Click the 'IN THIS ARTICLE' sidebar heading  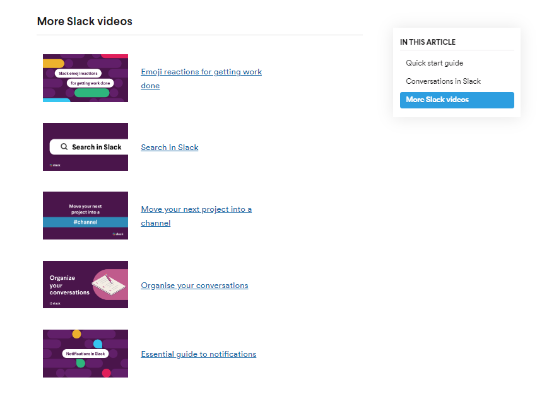[428, 42]
